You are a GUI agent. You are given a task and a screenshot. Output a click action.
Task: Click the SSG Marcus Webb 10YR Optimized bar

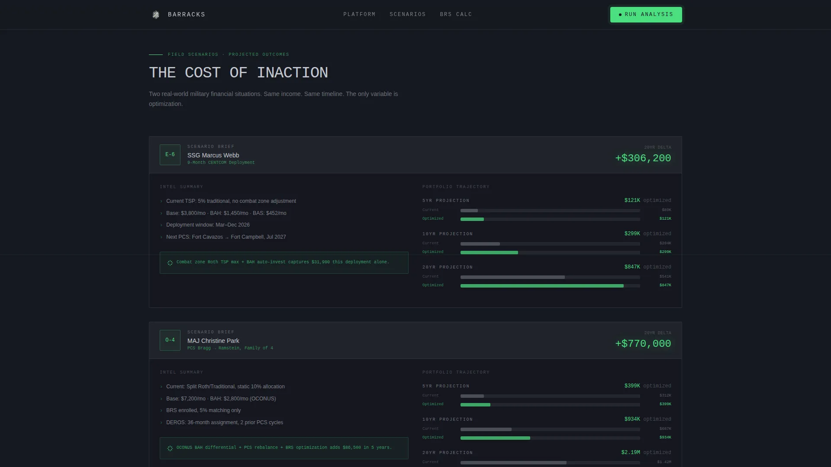(x=550, y=253)
